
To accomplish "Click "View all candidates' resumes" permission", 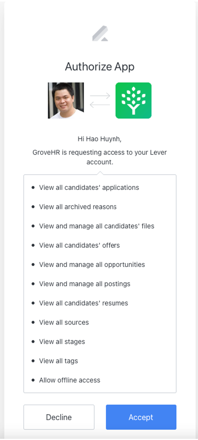I will point(84,303).
